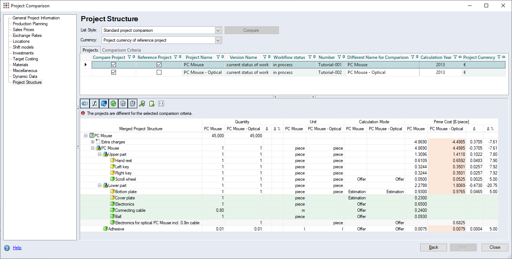Click the magnifier with green arrow icon
The height and width of the screenshot is (259, 512).
point(142,104)
